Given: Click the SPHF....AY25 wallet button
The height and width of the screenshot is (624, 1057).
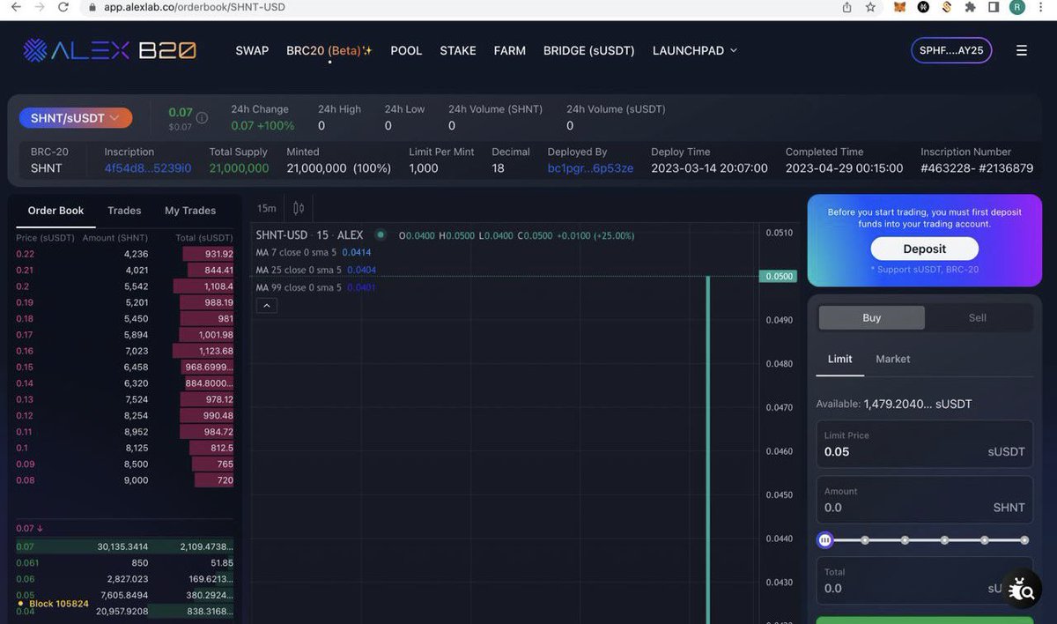Looking at the screenshot, I should coord(951,51).
